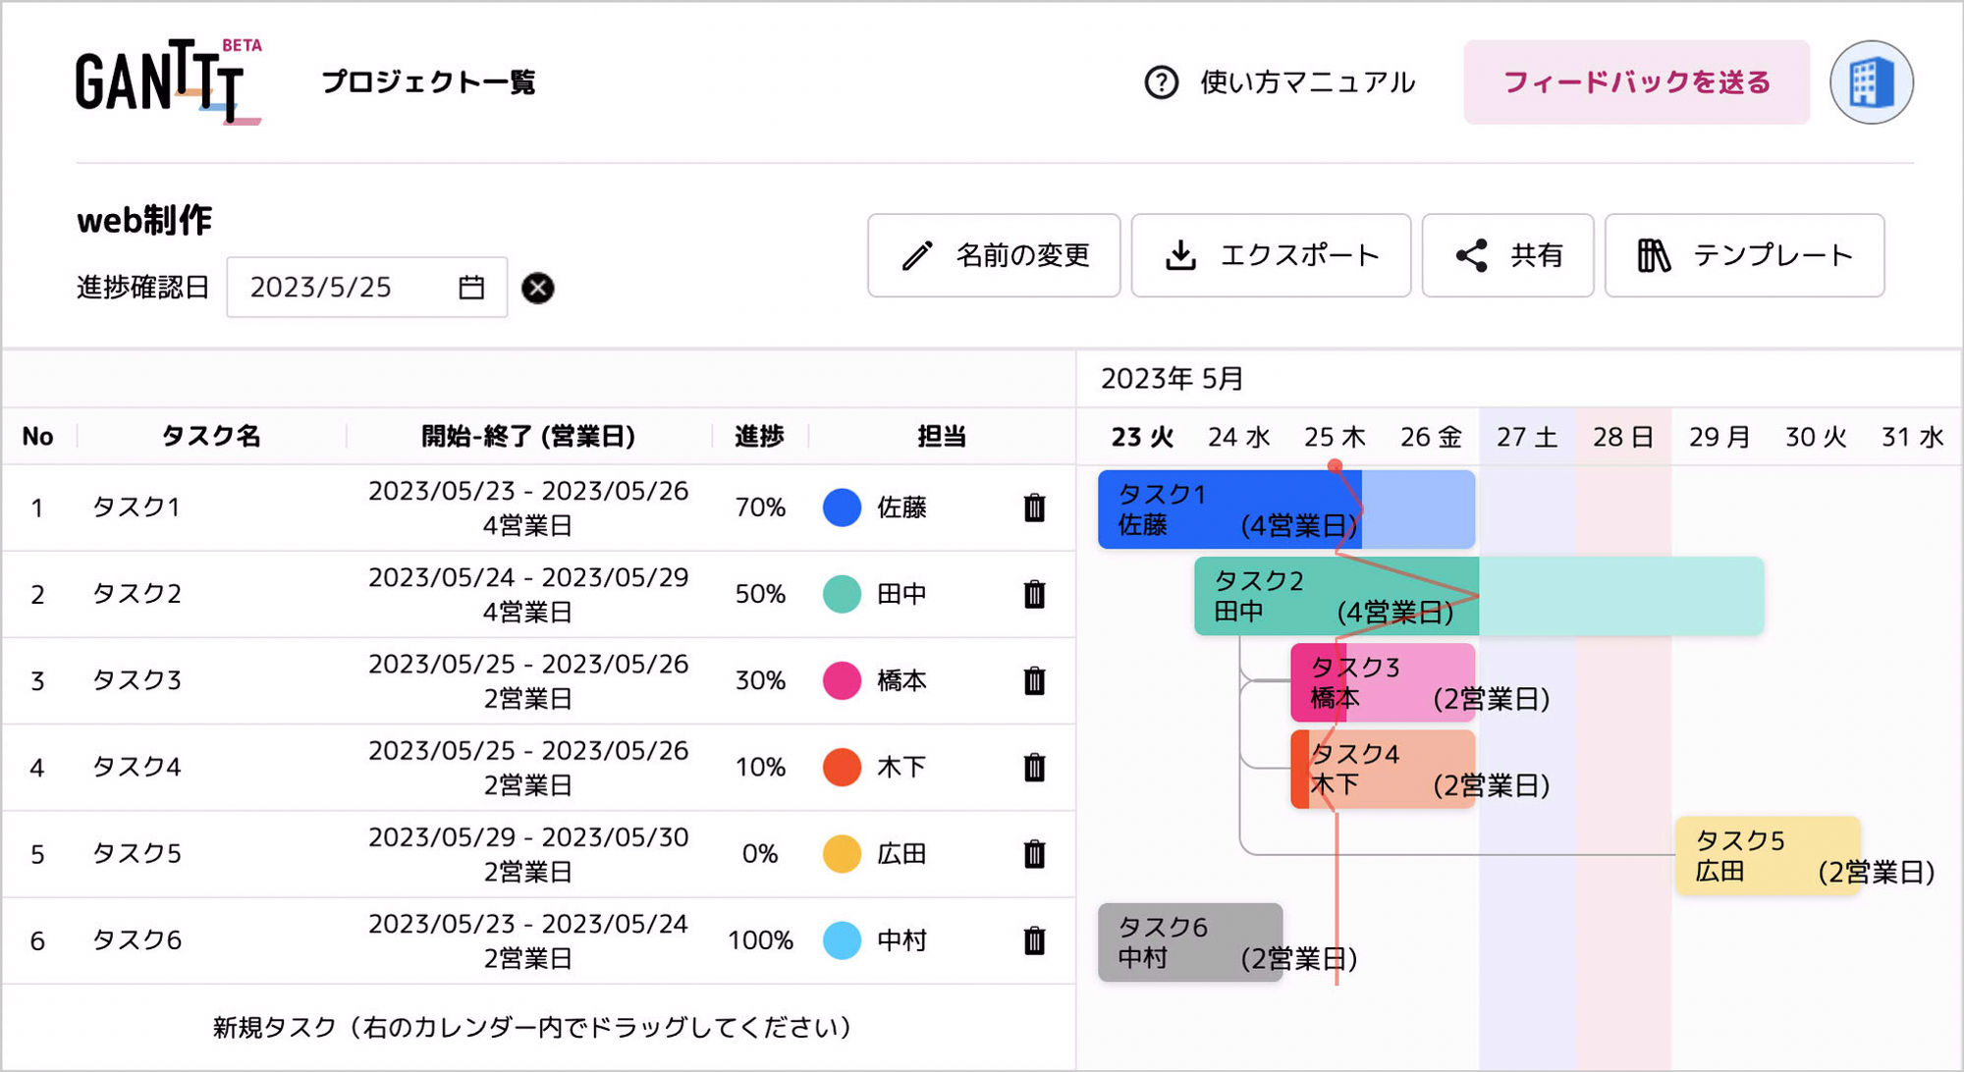Click the タスク2 name cell
The width and height of the screenshot is (1964, 1072).
pyautogui.click(x=136, y=594)
